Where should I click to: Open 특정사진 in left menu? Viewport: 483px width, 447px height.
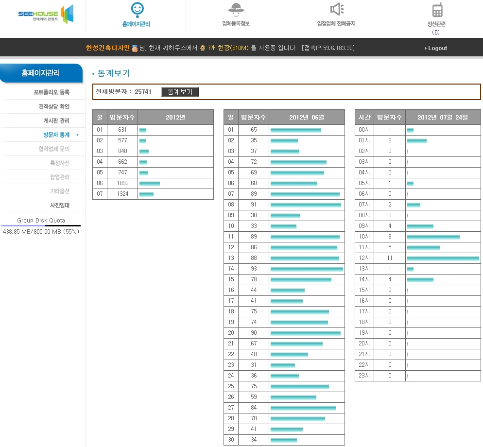pos(59,163)
